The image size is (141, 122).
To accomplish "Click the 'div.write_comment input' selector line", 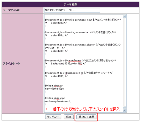I will [83, 20].
